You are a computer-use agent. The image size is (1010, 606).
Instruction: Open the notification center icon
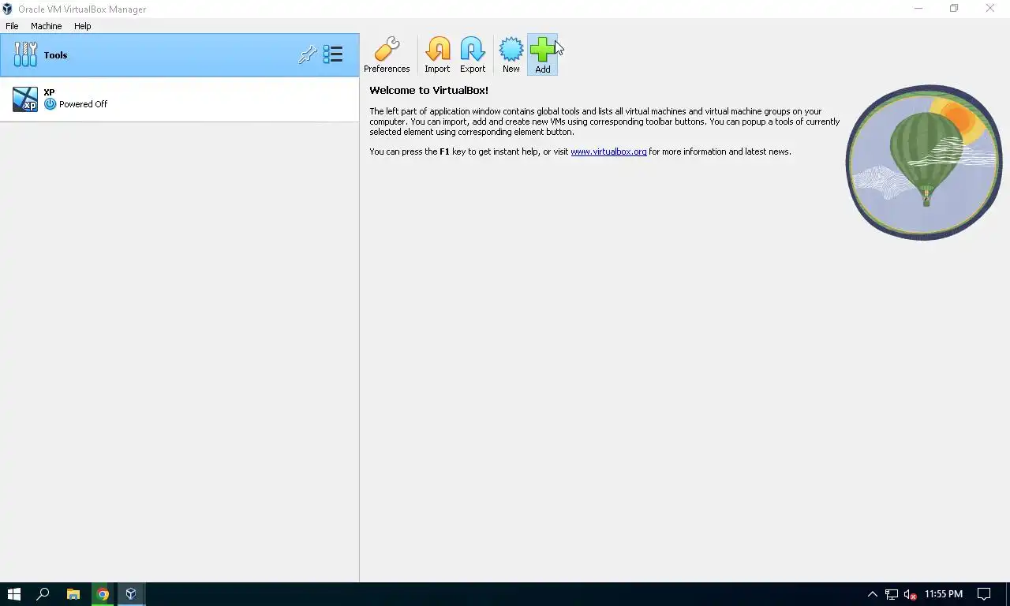tap(984, 594)
